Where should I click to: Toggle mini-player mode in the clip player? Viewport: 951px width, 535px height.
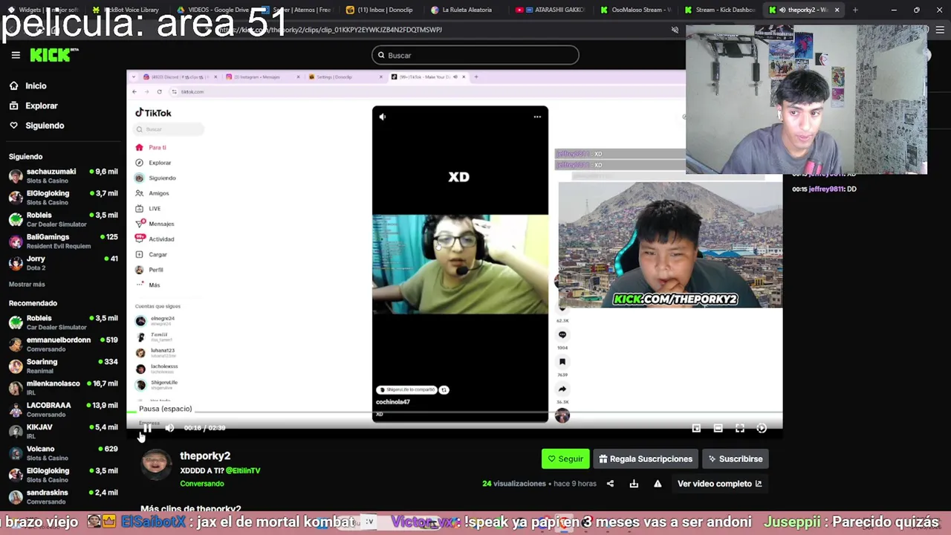click(696, 428)
